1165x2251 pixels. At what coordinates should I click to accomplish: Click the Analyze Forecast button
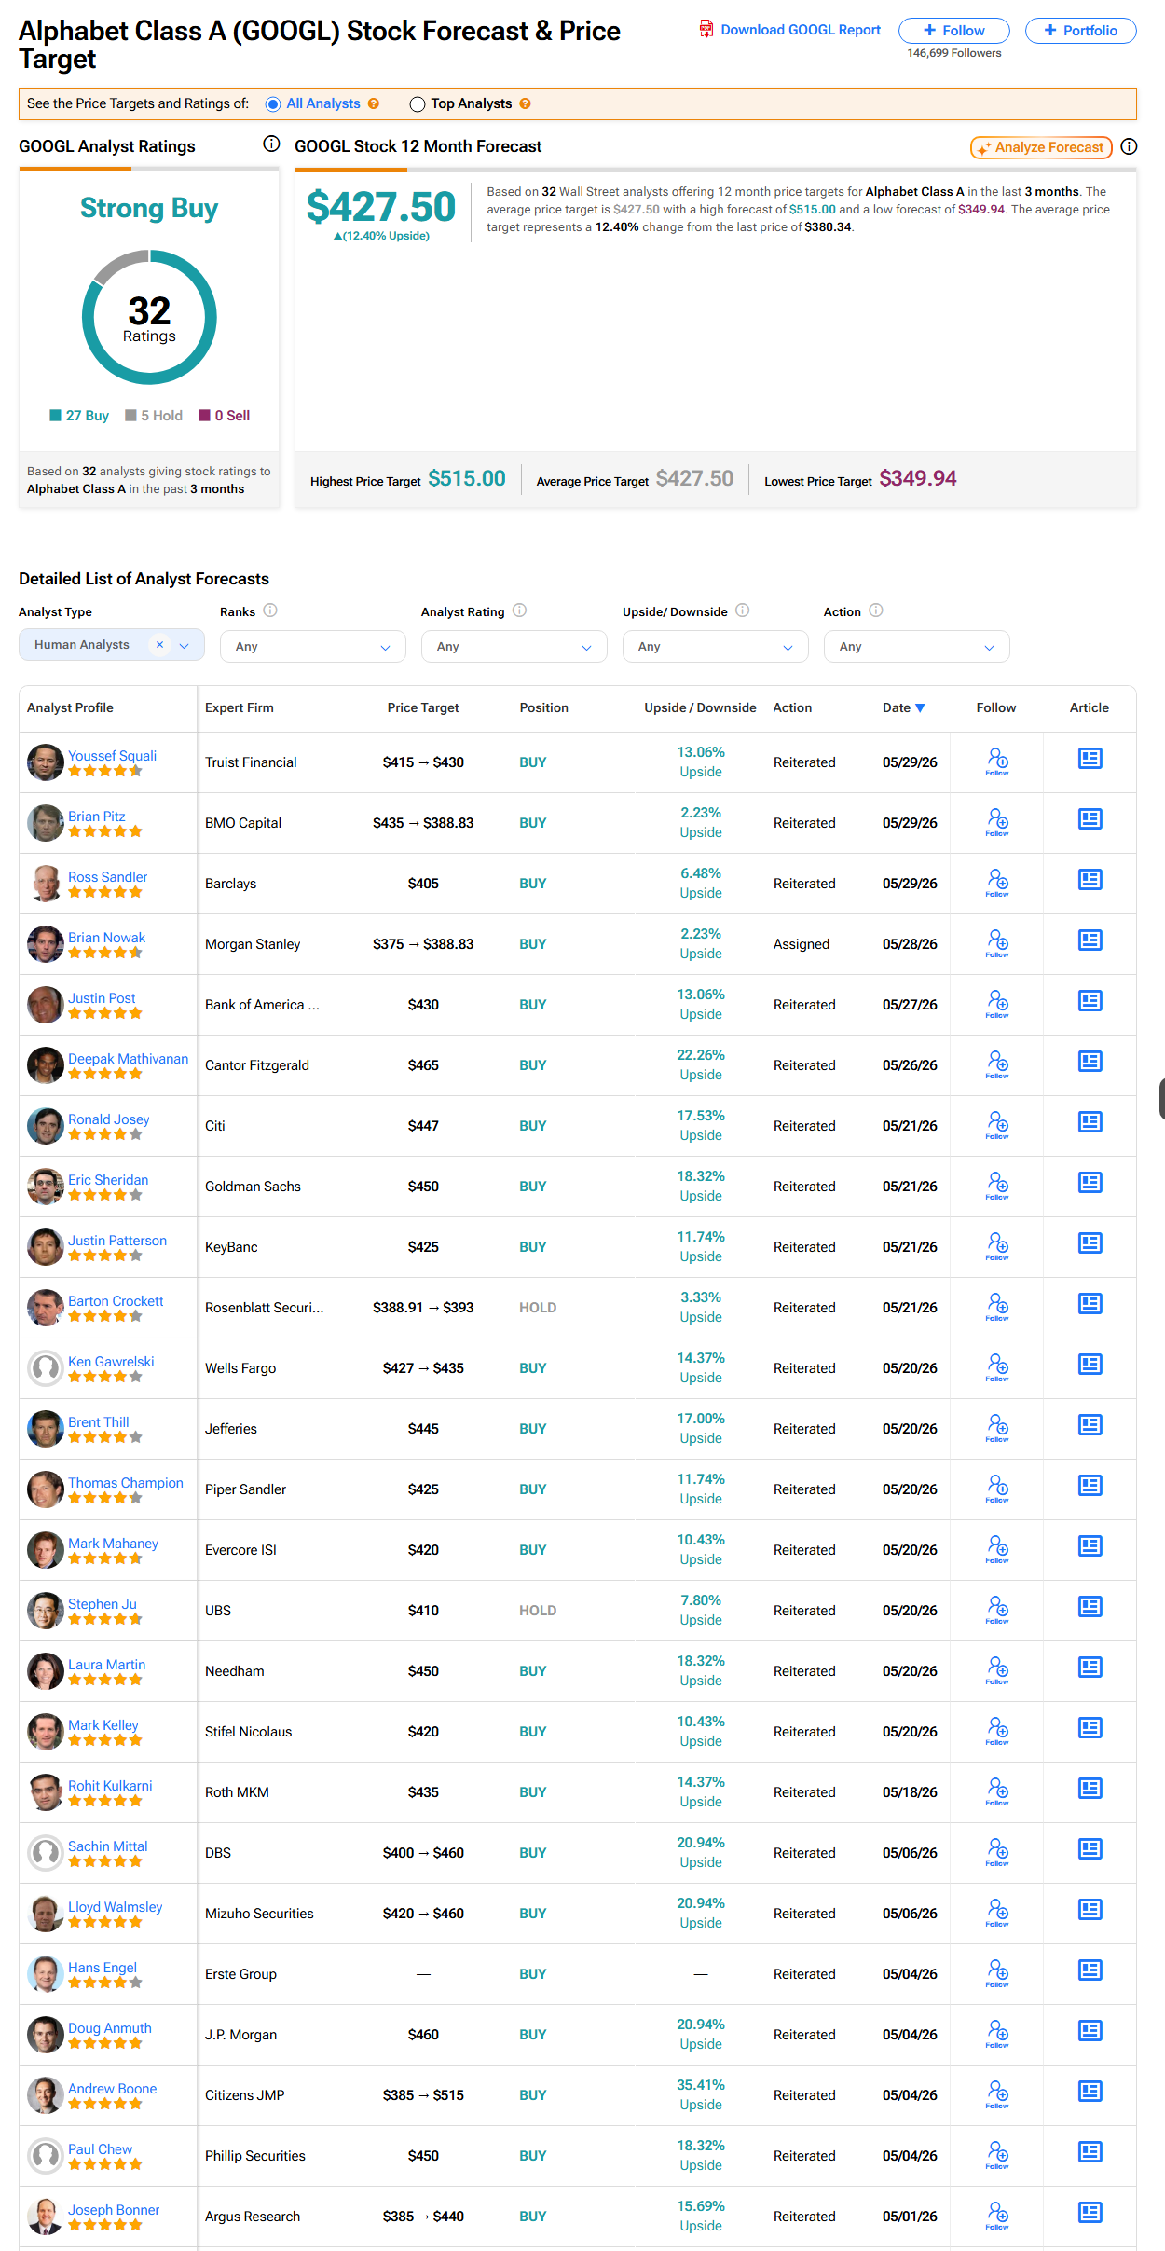(1042, 147)
